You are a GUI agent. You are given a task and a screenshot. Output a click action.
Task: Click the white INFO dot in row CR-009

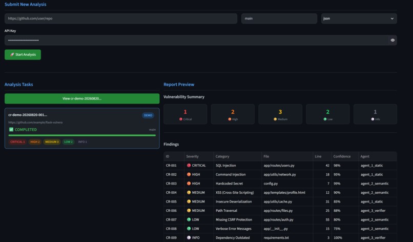point(189,237)
